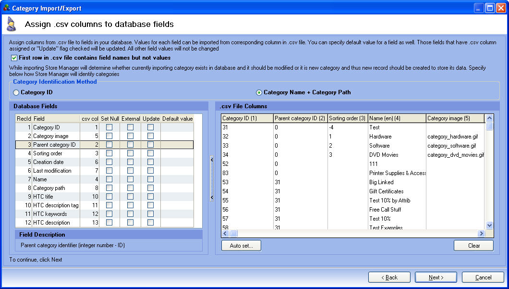Click the wizard icon beside the heading
The image size is (509, 289).
(12, 24)
